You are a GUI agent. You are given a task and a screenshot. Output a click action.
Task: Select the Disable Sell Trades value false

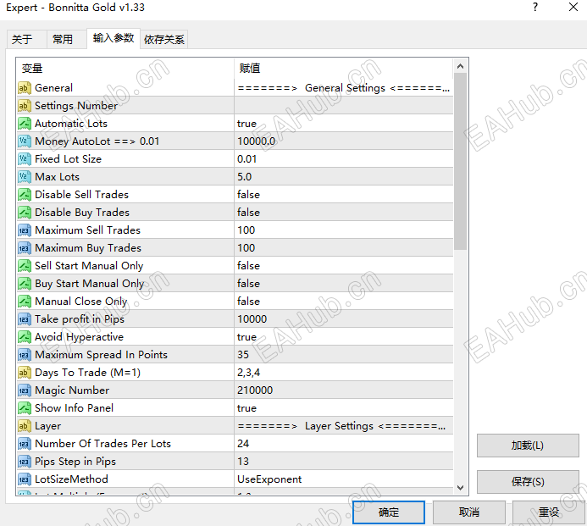(248, 195)
